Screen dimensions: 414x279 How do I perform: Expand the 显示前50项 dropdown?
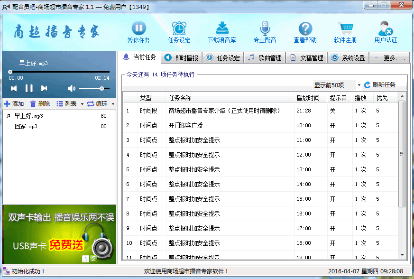[x=359, y=85]
